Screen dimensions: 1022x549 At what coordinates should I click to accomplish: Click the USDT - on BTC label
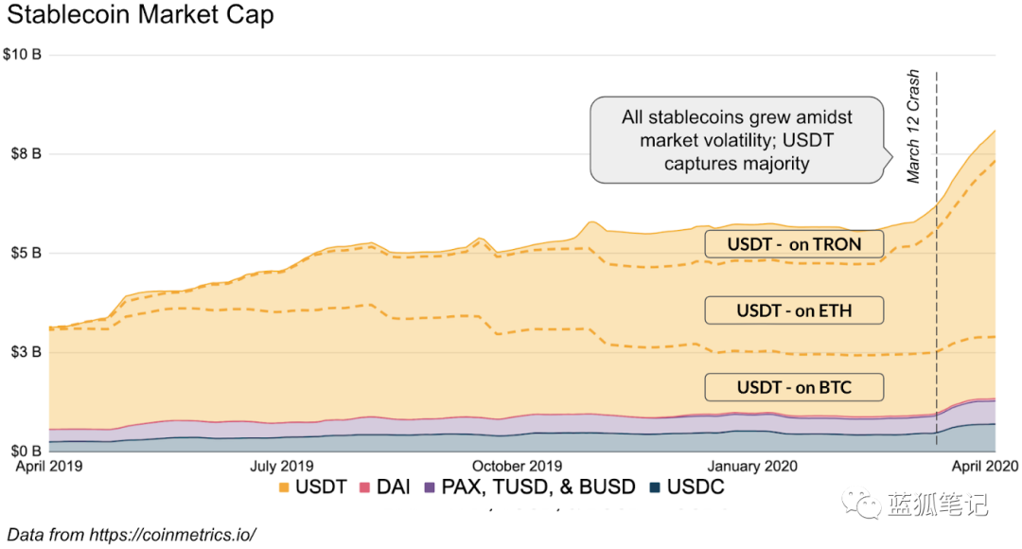click(x=794, y=387)
